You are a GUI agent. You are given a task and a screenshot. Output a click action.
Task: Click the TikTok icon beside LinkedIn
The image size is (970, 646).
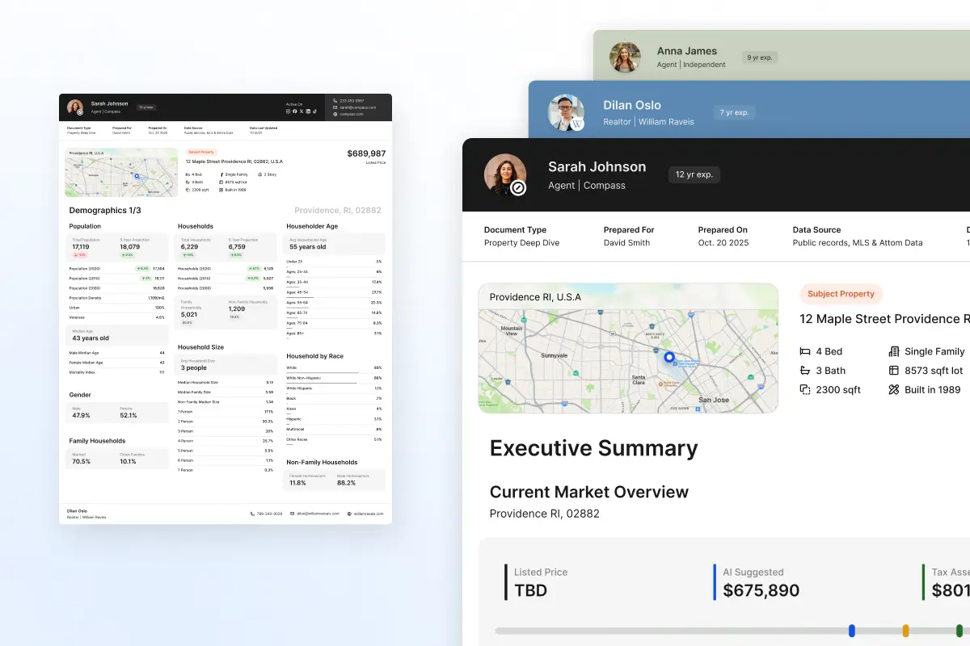[x=314, y=111]
